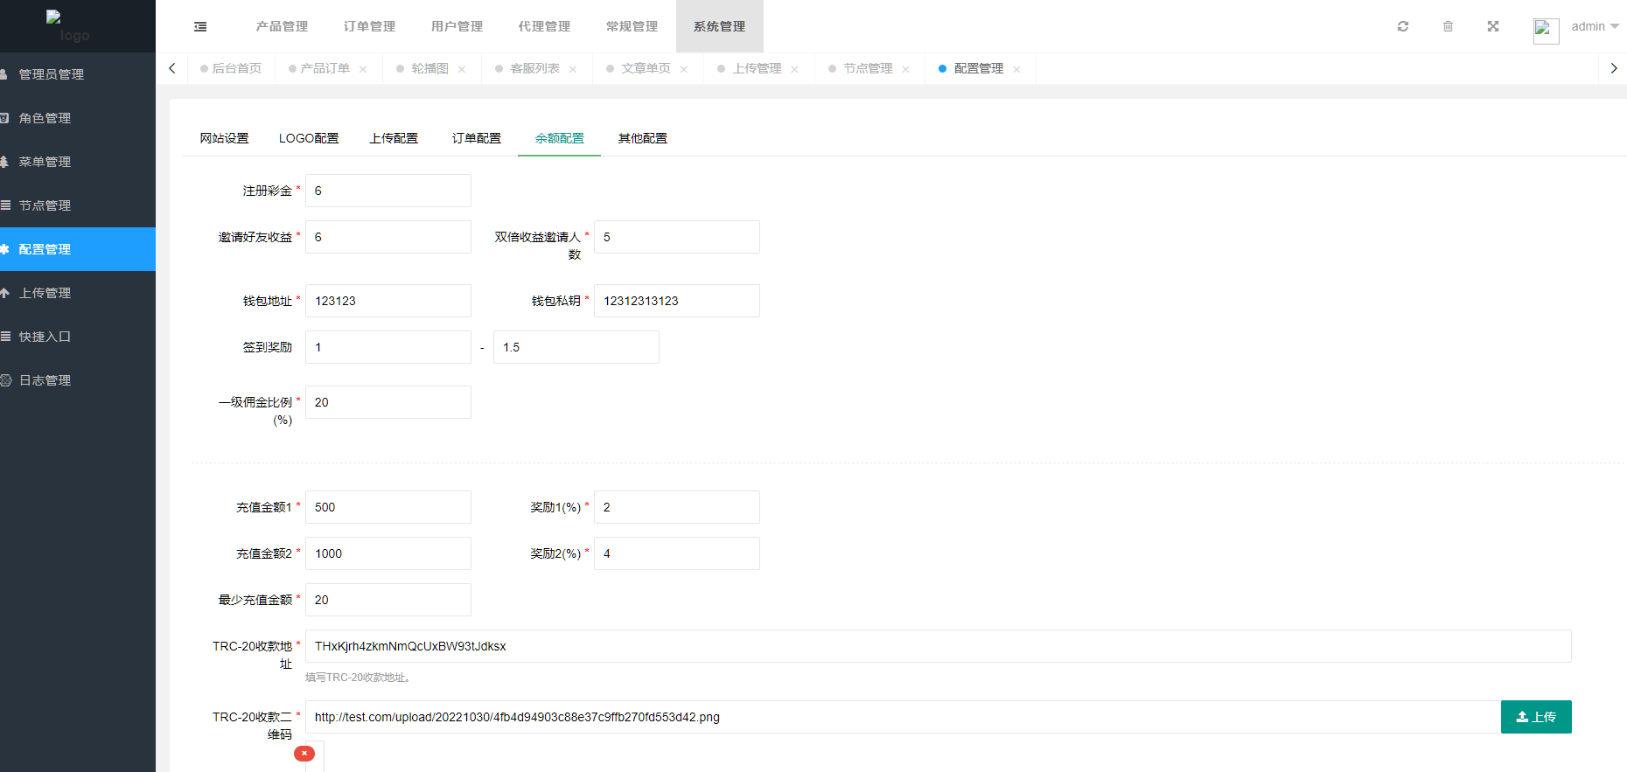The image size is (1627, 772).
Task: Close the 轮播图 tab
Action: [x=462, y=69]
